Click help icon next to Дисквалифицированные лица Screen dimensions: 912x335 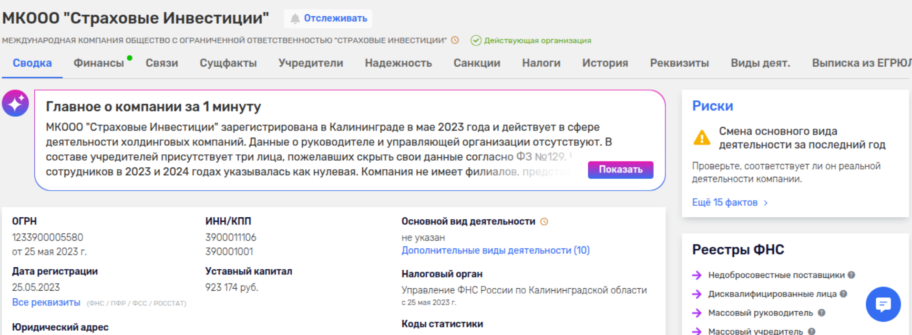point(843,294)
